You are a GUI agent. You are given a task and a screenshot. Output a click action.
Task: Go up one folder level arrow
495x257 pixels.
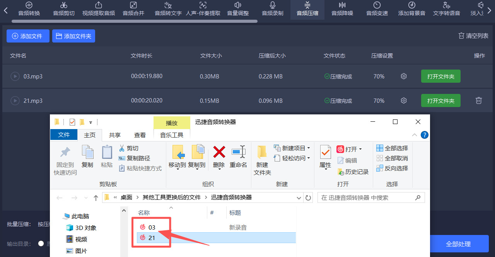(96, 198)
